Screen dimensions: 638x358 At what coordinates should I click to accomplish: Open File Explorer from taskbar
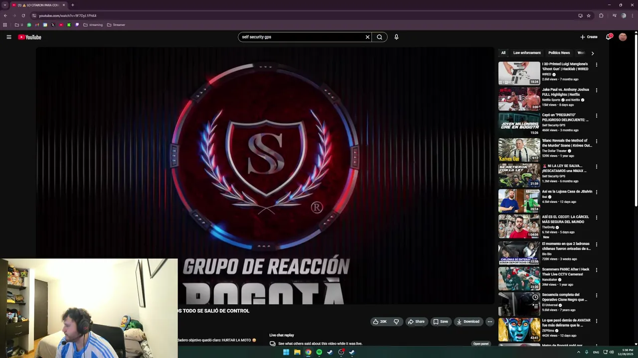297,352
